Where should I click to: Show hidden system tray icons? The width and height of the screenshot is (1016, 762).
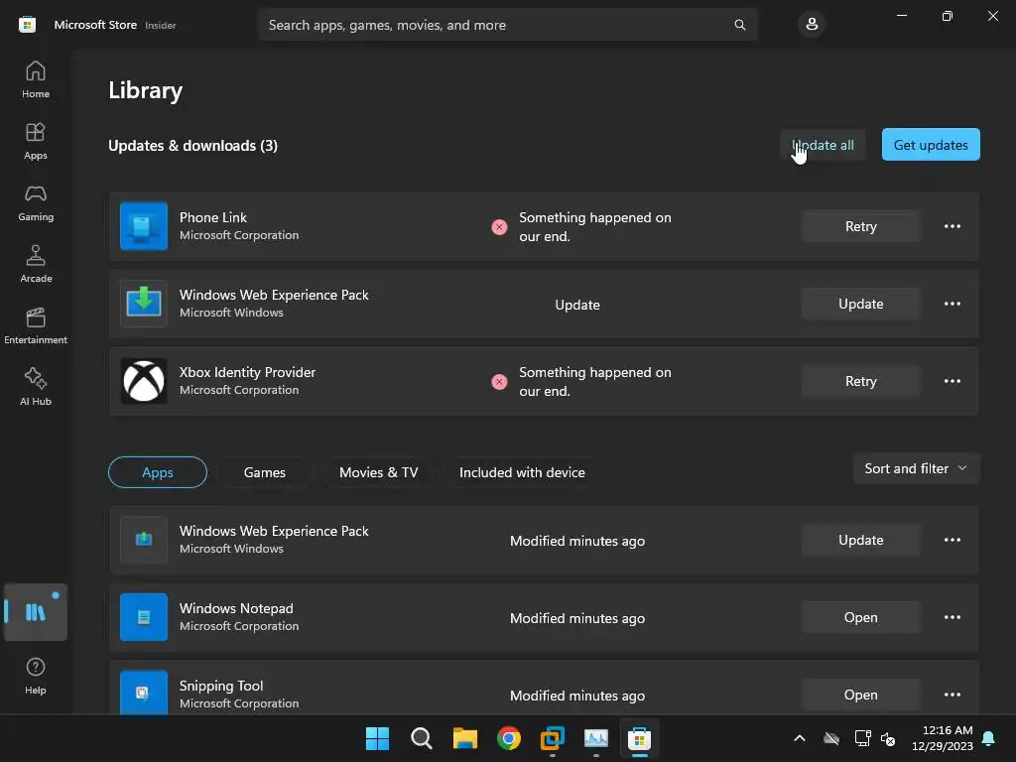(x=800, y=738)
